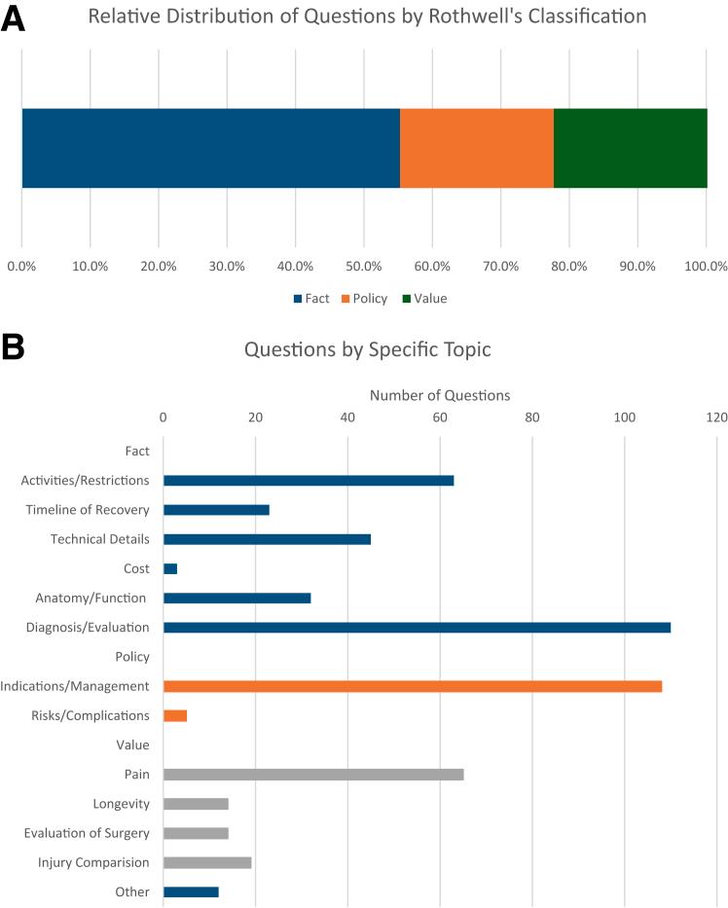Click the panel letter B label
This screenshot has height=908, width=728.
pyautogui.click(x=13, y=347)
